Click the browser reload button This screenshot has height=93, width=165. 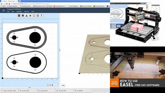(x=7, y=4)
